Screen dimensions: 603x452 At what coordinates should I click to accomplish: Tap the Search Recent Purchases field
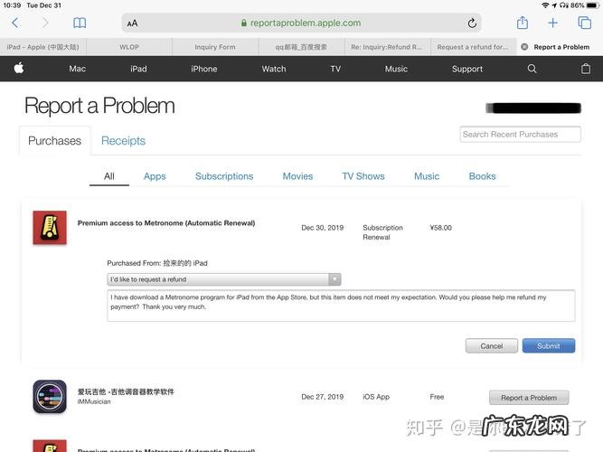coord(517,135)
